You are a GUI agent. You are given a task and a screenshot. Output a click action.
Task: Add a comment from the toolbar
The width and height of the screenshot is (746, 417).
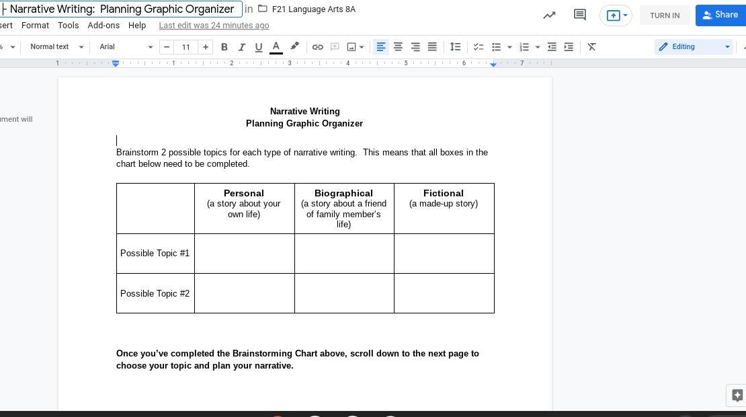pos(335,46)
